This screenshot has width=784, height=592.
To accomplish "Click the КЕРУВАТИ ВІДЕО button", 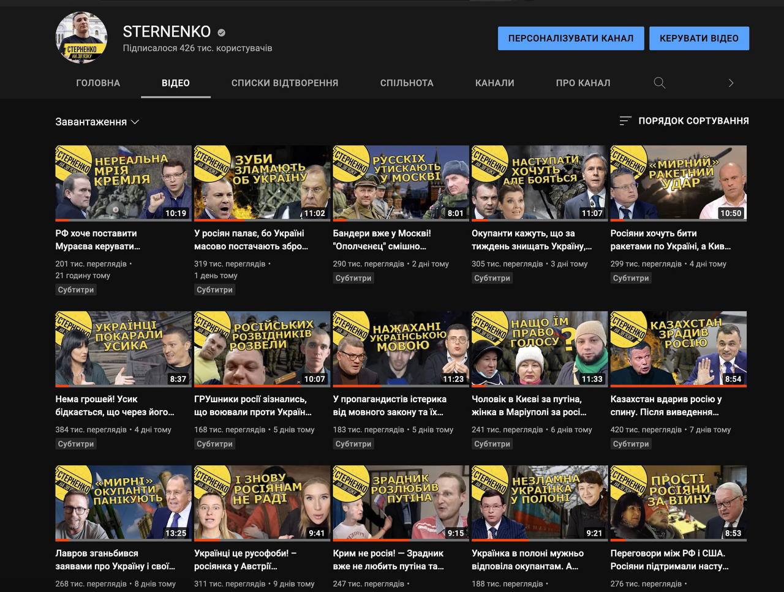I will [699, 38].
